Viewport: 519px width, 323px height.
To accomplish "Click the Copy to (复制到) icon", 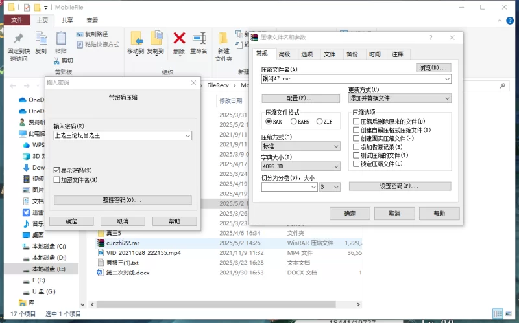I will 156,38.
